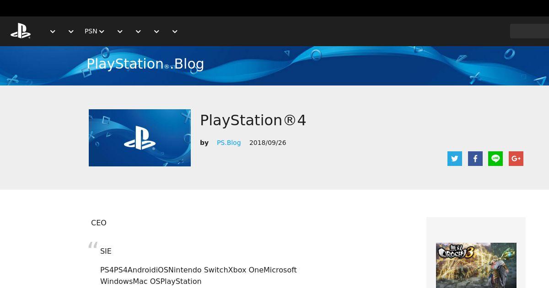The width and height of the screenshot is (549, 288).
Task: Click the CEO text in article body
Action: click(x=99, y=223)
